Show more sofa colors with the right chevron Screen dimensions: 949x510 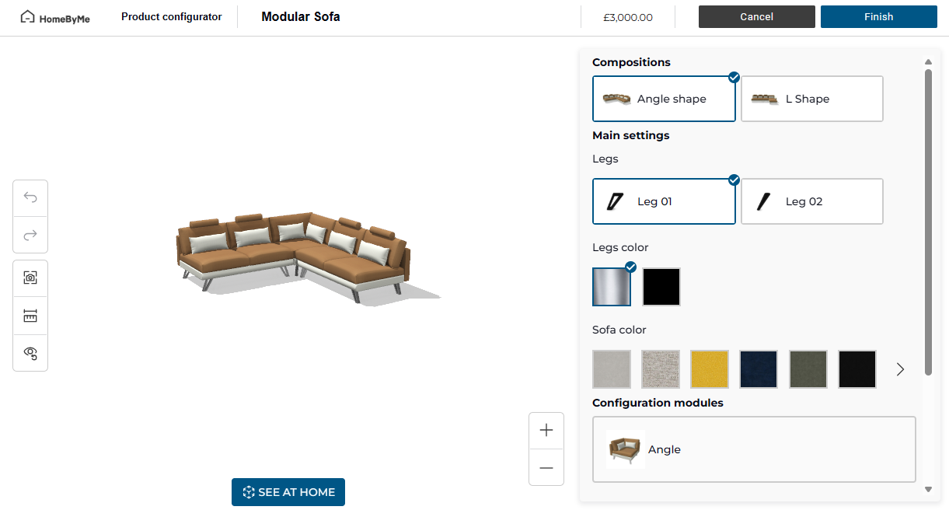[x=900, y=369]
